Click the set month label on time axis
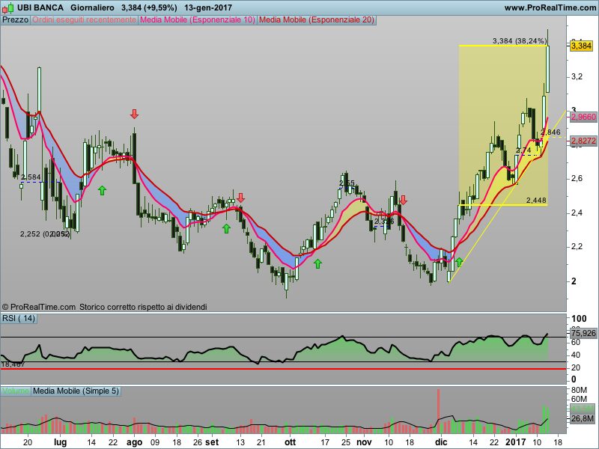 click(x=212, y=442)
